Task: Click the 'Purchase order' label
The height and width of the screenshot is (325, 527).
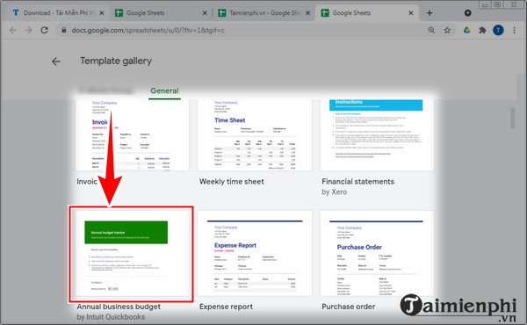Action: 349,307
